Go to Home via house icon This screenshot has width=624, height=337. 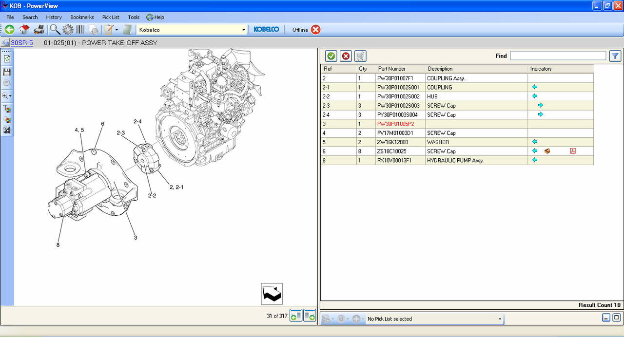(24, 30)
